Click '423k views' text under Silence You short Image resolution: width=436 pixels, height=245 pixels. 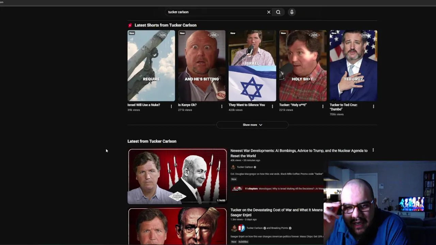236,110
